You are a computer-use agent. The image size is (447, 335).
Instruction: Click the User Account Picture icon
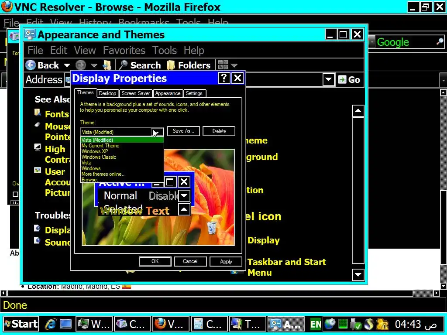click(x=38, y=170)
